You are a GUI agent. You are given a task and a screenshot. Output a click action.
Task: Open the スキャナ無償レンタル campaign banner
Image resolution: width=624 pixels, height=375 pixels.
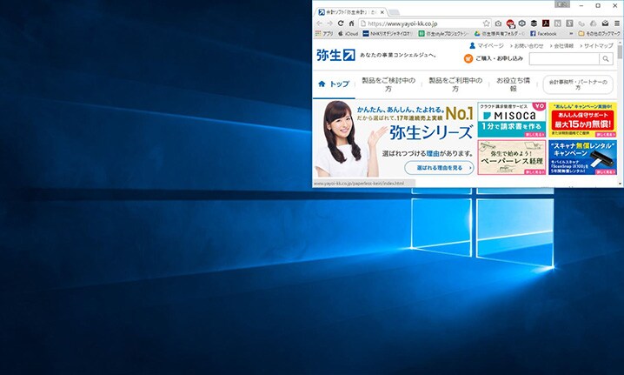point(582,157)
